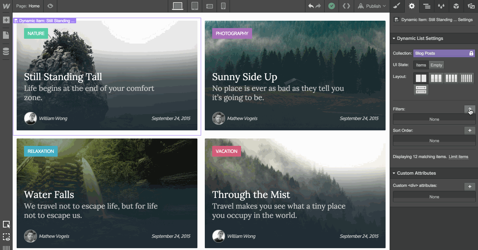The image size is (478, 250).
Task: Choose the four-column layout
Action: [x=451, y=78]
